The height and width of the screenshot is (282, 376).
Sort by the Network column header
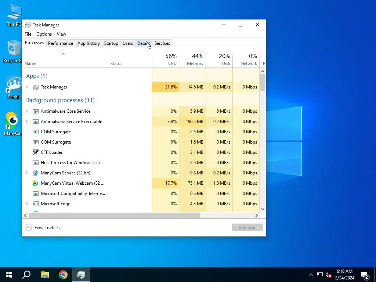(x=246, y=61)
